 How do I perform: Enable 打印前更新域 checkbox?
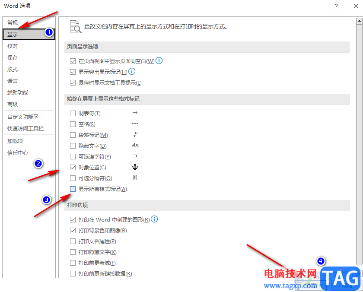coord(73,263)
